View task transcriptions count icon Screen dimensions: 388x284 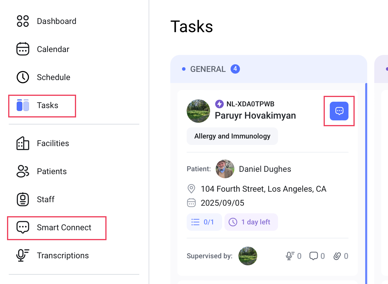pyautogui.click(x=290, y=256)
